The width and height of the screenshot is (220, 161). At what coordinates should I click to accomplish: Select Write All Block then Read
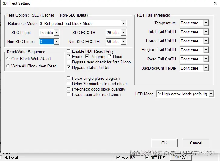(8, 66)
